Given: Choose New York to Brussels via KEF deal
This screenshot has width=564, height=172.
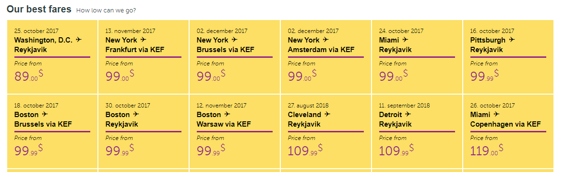Looking at the screenshot, I should click(x=235, y=57).
